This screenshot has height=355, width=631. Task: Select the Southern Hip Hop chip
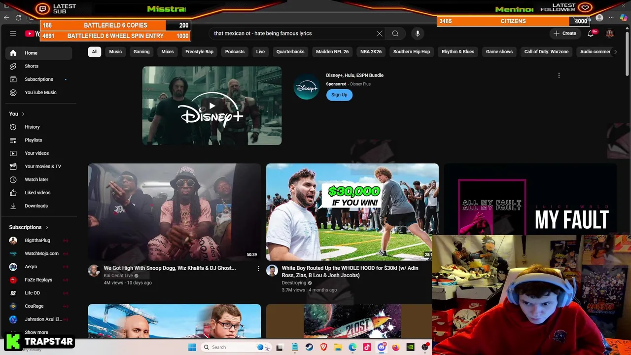(412, 52)
